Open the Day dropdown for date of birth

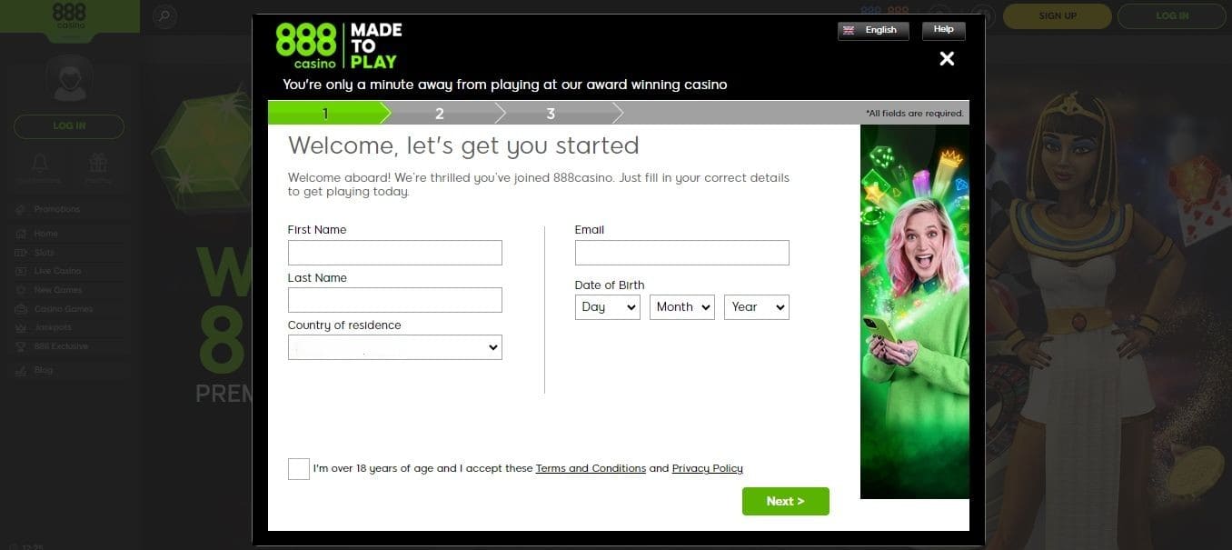[x=608, y=307]
